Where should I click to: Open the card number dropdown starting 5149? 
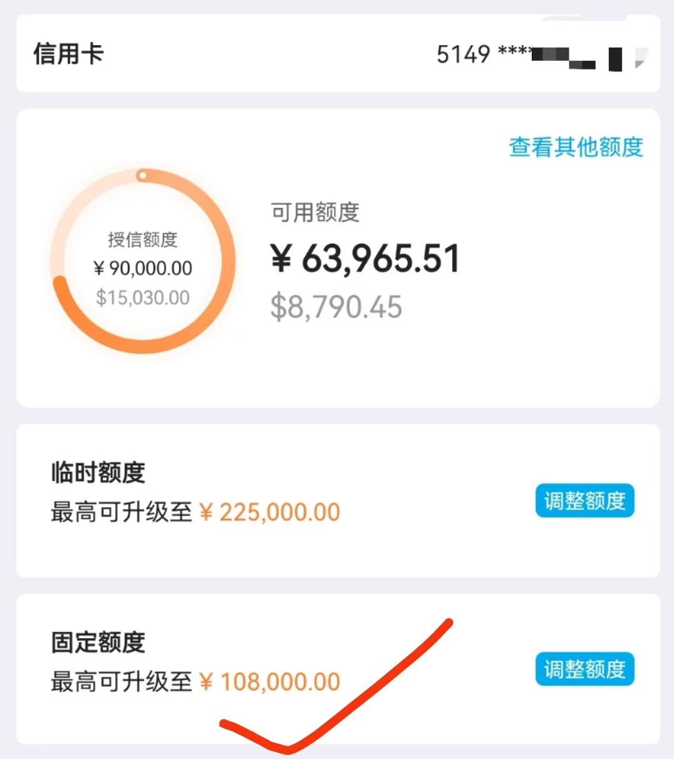538,54
